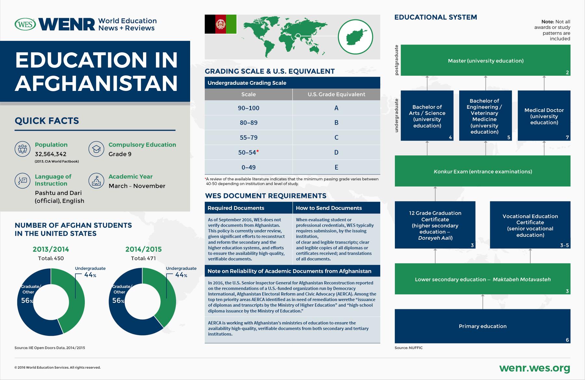Click the Afghanistan flag image

(221, 24)
